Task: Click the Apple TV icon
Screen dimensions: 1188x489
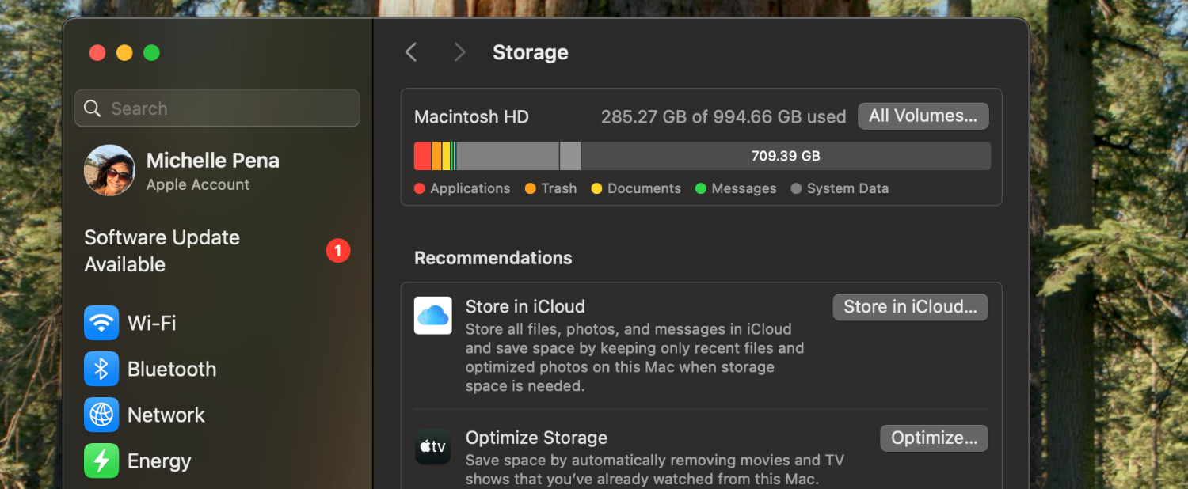Action: click(433, 447)
